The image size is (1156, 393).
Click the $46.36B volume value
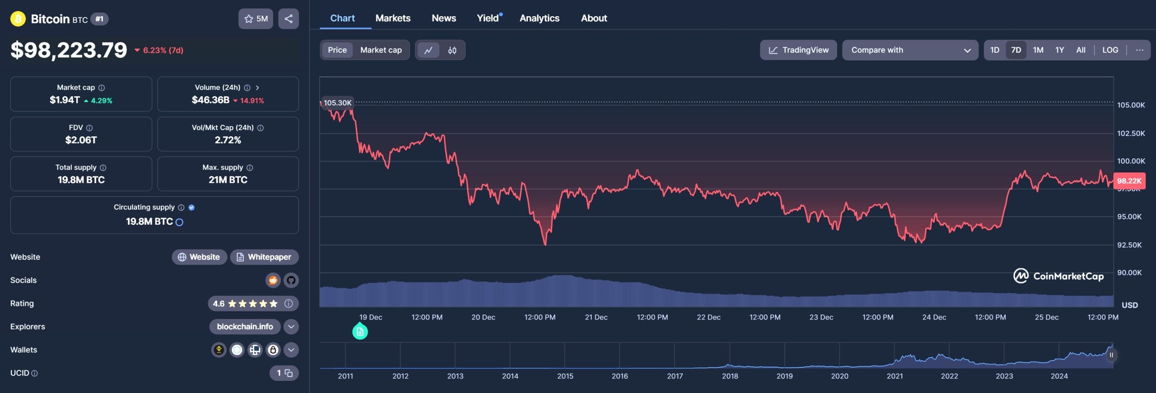[x=210, y=100]
